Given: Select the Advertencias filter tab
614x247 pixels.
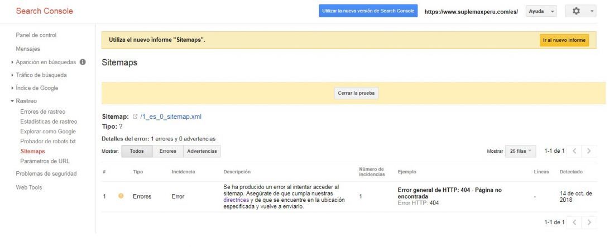Looking at the screenshot, I should pos(202,151).
